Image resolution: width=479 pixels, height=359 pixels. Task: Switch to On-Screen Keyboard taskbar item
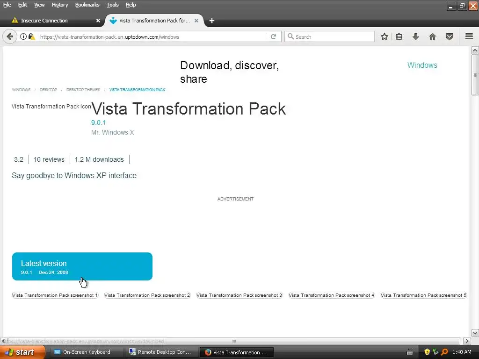pos(86,352)
